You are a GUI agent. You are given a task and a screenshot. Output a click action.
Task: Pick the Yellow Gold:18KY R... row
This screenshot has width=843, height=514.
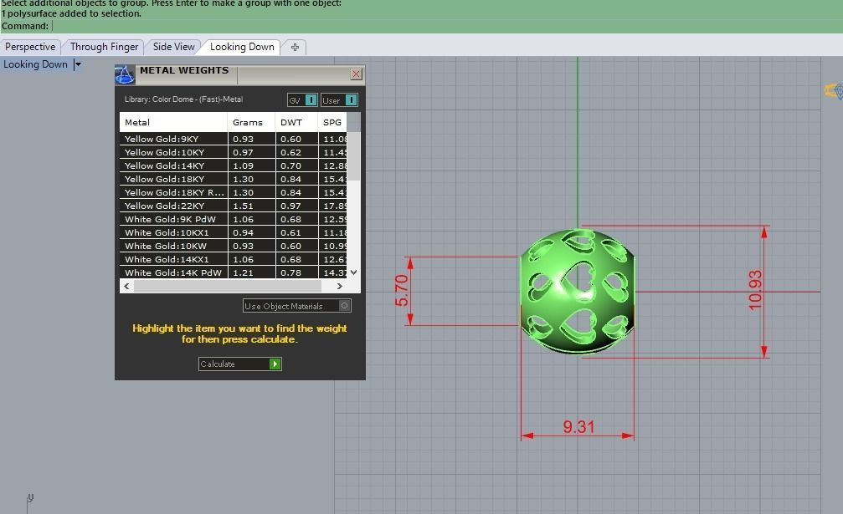coord(234,192)
